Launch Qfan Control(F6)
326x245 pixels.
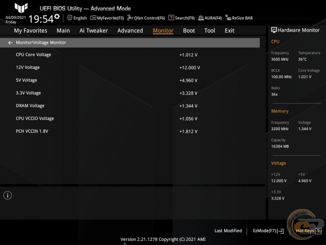(x=146, y=18)
